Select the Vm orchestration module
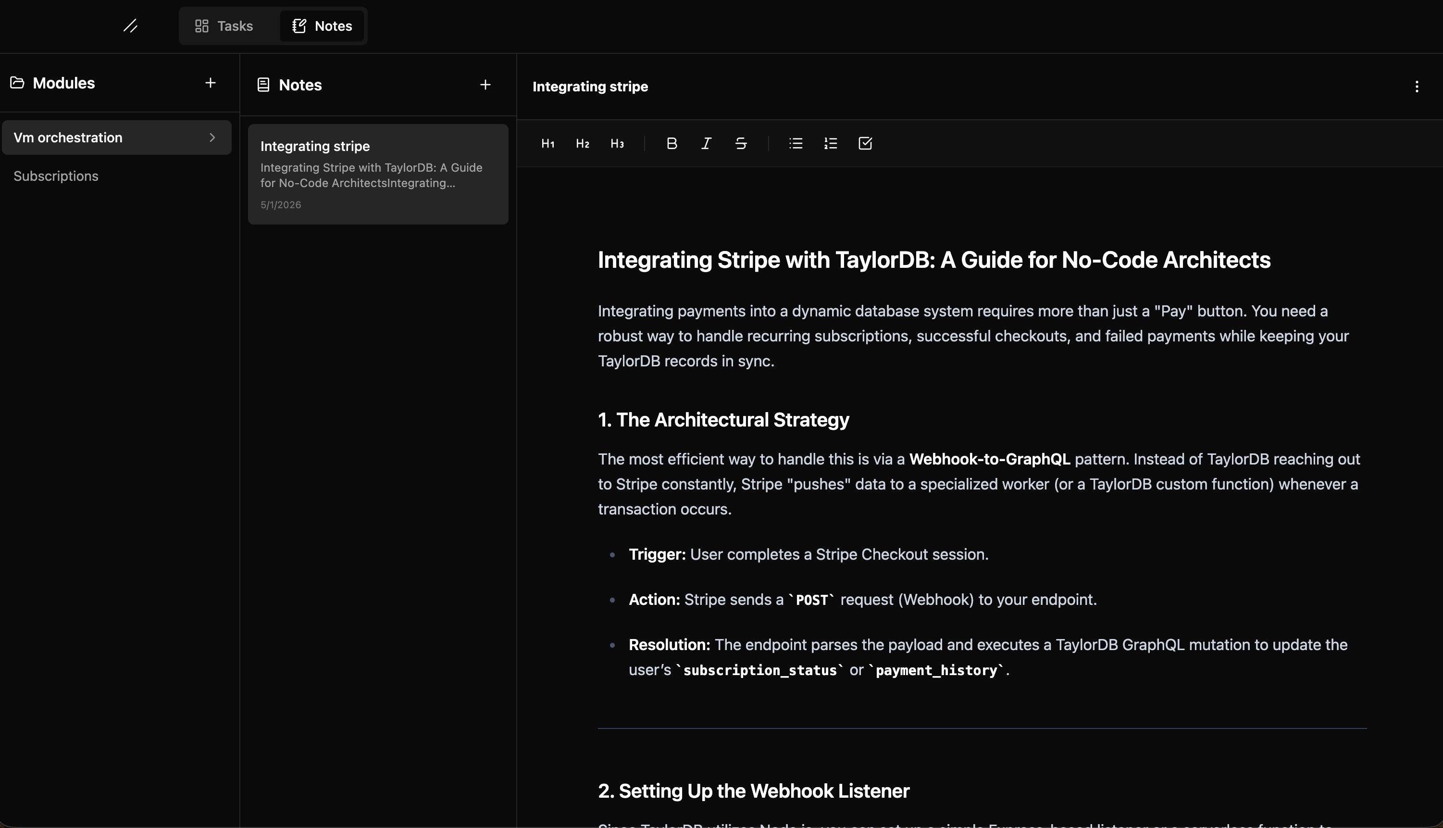 pyautogui.click(x=116, y=138)
